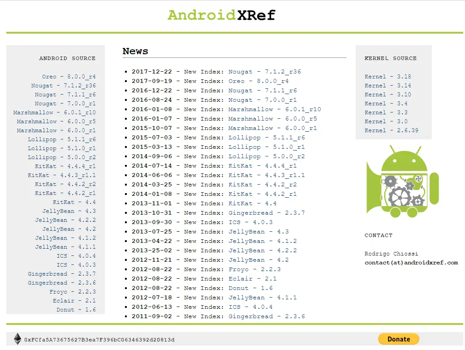Open JellyBean - 4.1.1 in the sidebar
The height and width of the screenshot is (350, 465).
(65, 247)
